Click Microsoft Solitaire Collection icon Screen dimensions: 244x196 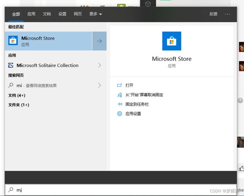tap(11, 65)
